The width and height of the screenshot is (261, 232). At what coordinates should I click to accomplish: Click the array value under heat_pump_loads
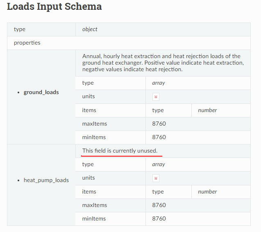coord(158,164)
